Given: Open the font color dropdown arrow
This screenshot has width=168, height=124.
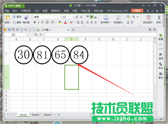Looking at the screenshot, I should [x=68, y=22].
